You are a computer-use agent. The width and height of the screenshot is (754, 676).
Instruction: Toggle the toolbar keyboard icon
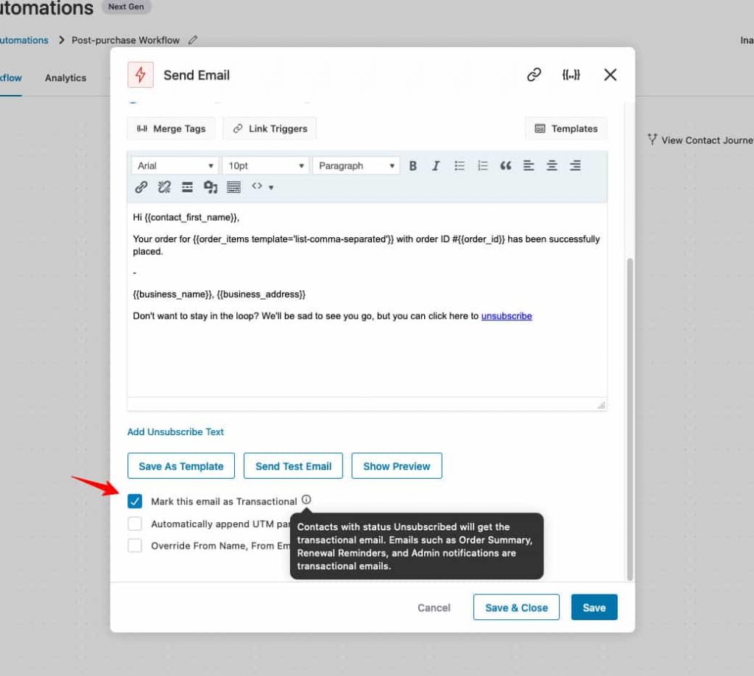233,187
